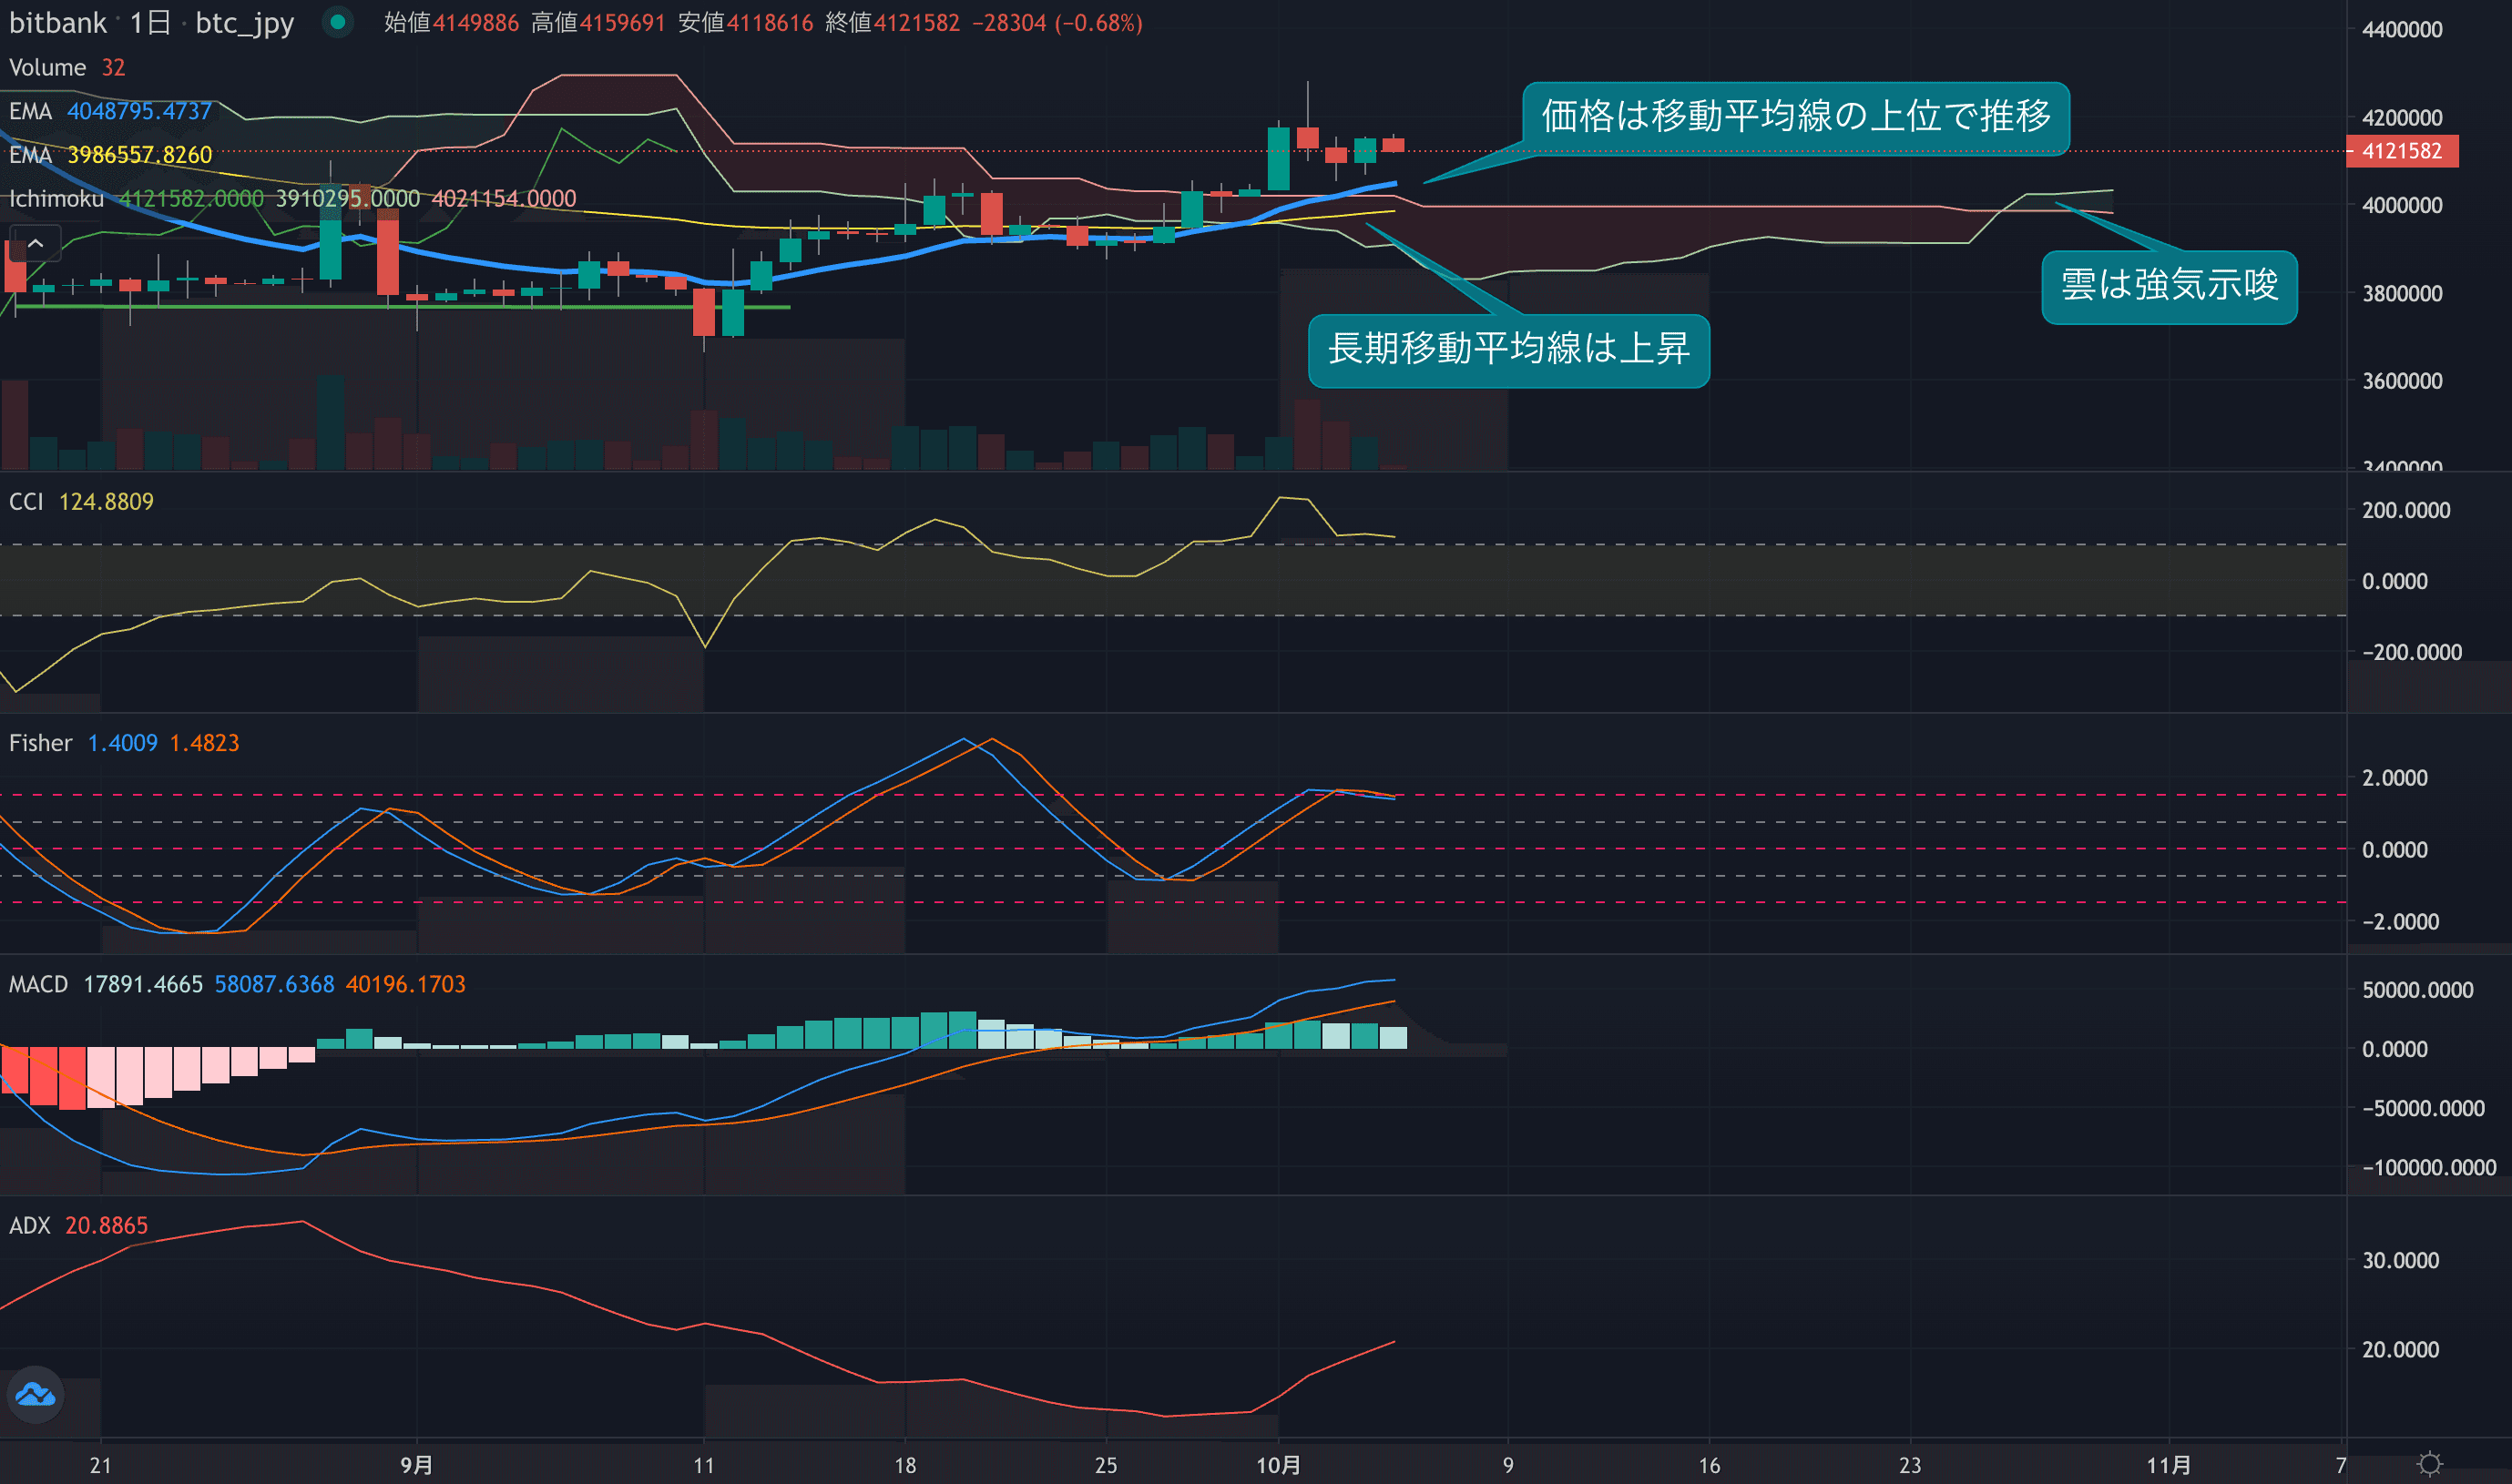This screenshot has width=2512, height=1484.
Task: Select the 価格は移動平均線の上位で推移 callout annotation
Action: coord(1794,118)
